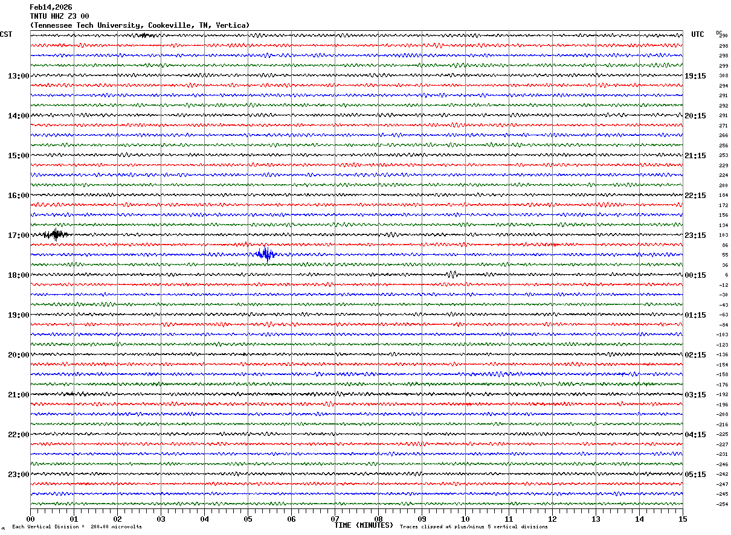Screen dimensions: 731x535
Task: Click the '10' minute tick label
Action: [x=465, y=519]
